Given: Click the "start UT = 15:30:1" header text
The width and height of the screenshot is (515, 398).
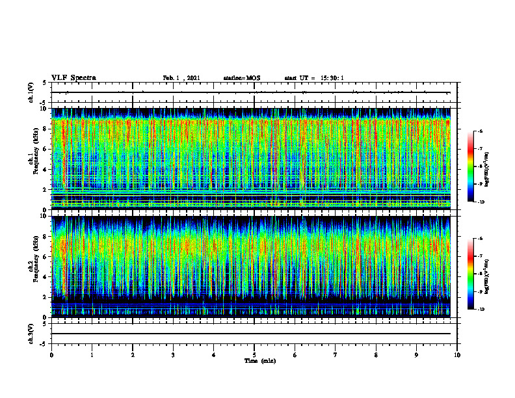Looking at the screenshot, I should pos(314,78).
